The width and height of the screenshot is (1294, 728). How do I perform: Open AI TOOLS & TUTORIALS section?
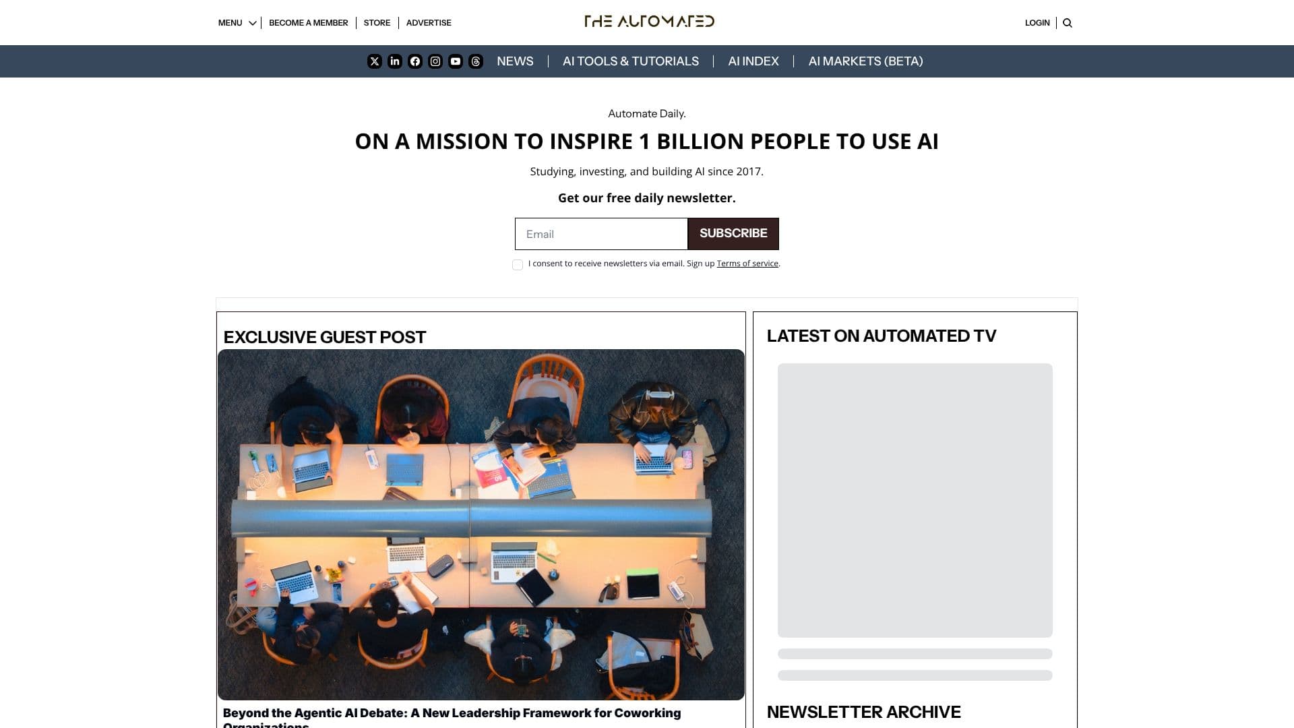pos(631,61)
